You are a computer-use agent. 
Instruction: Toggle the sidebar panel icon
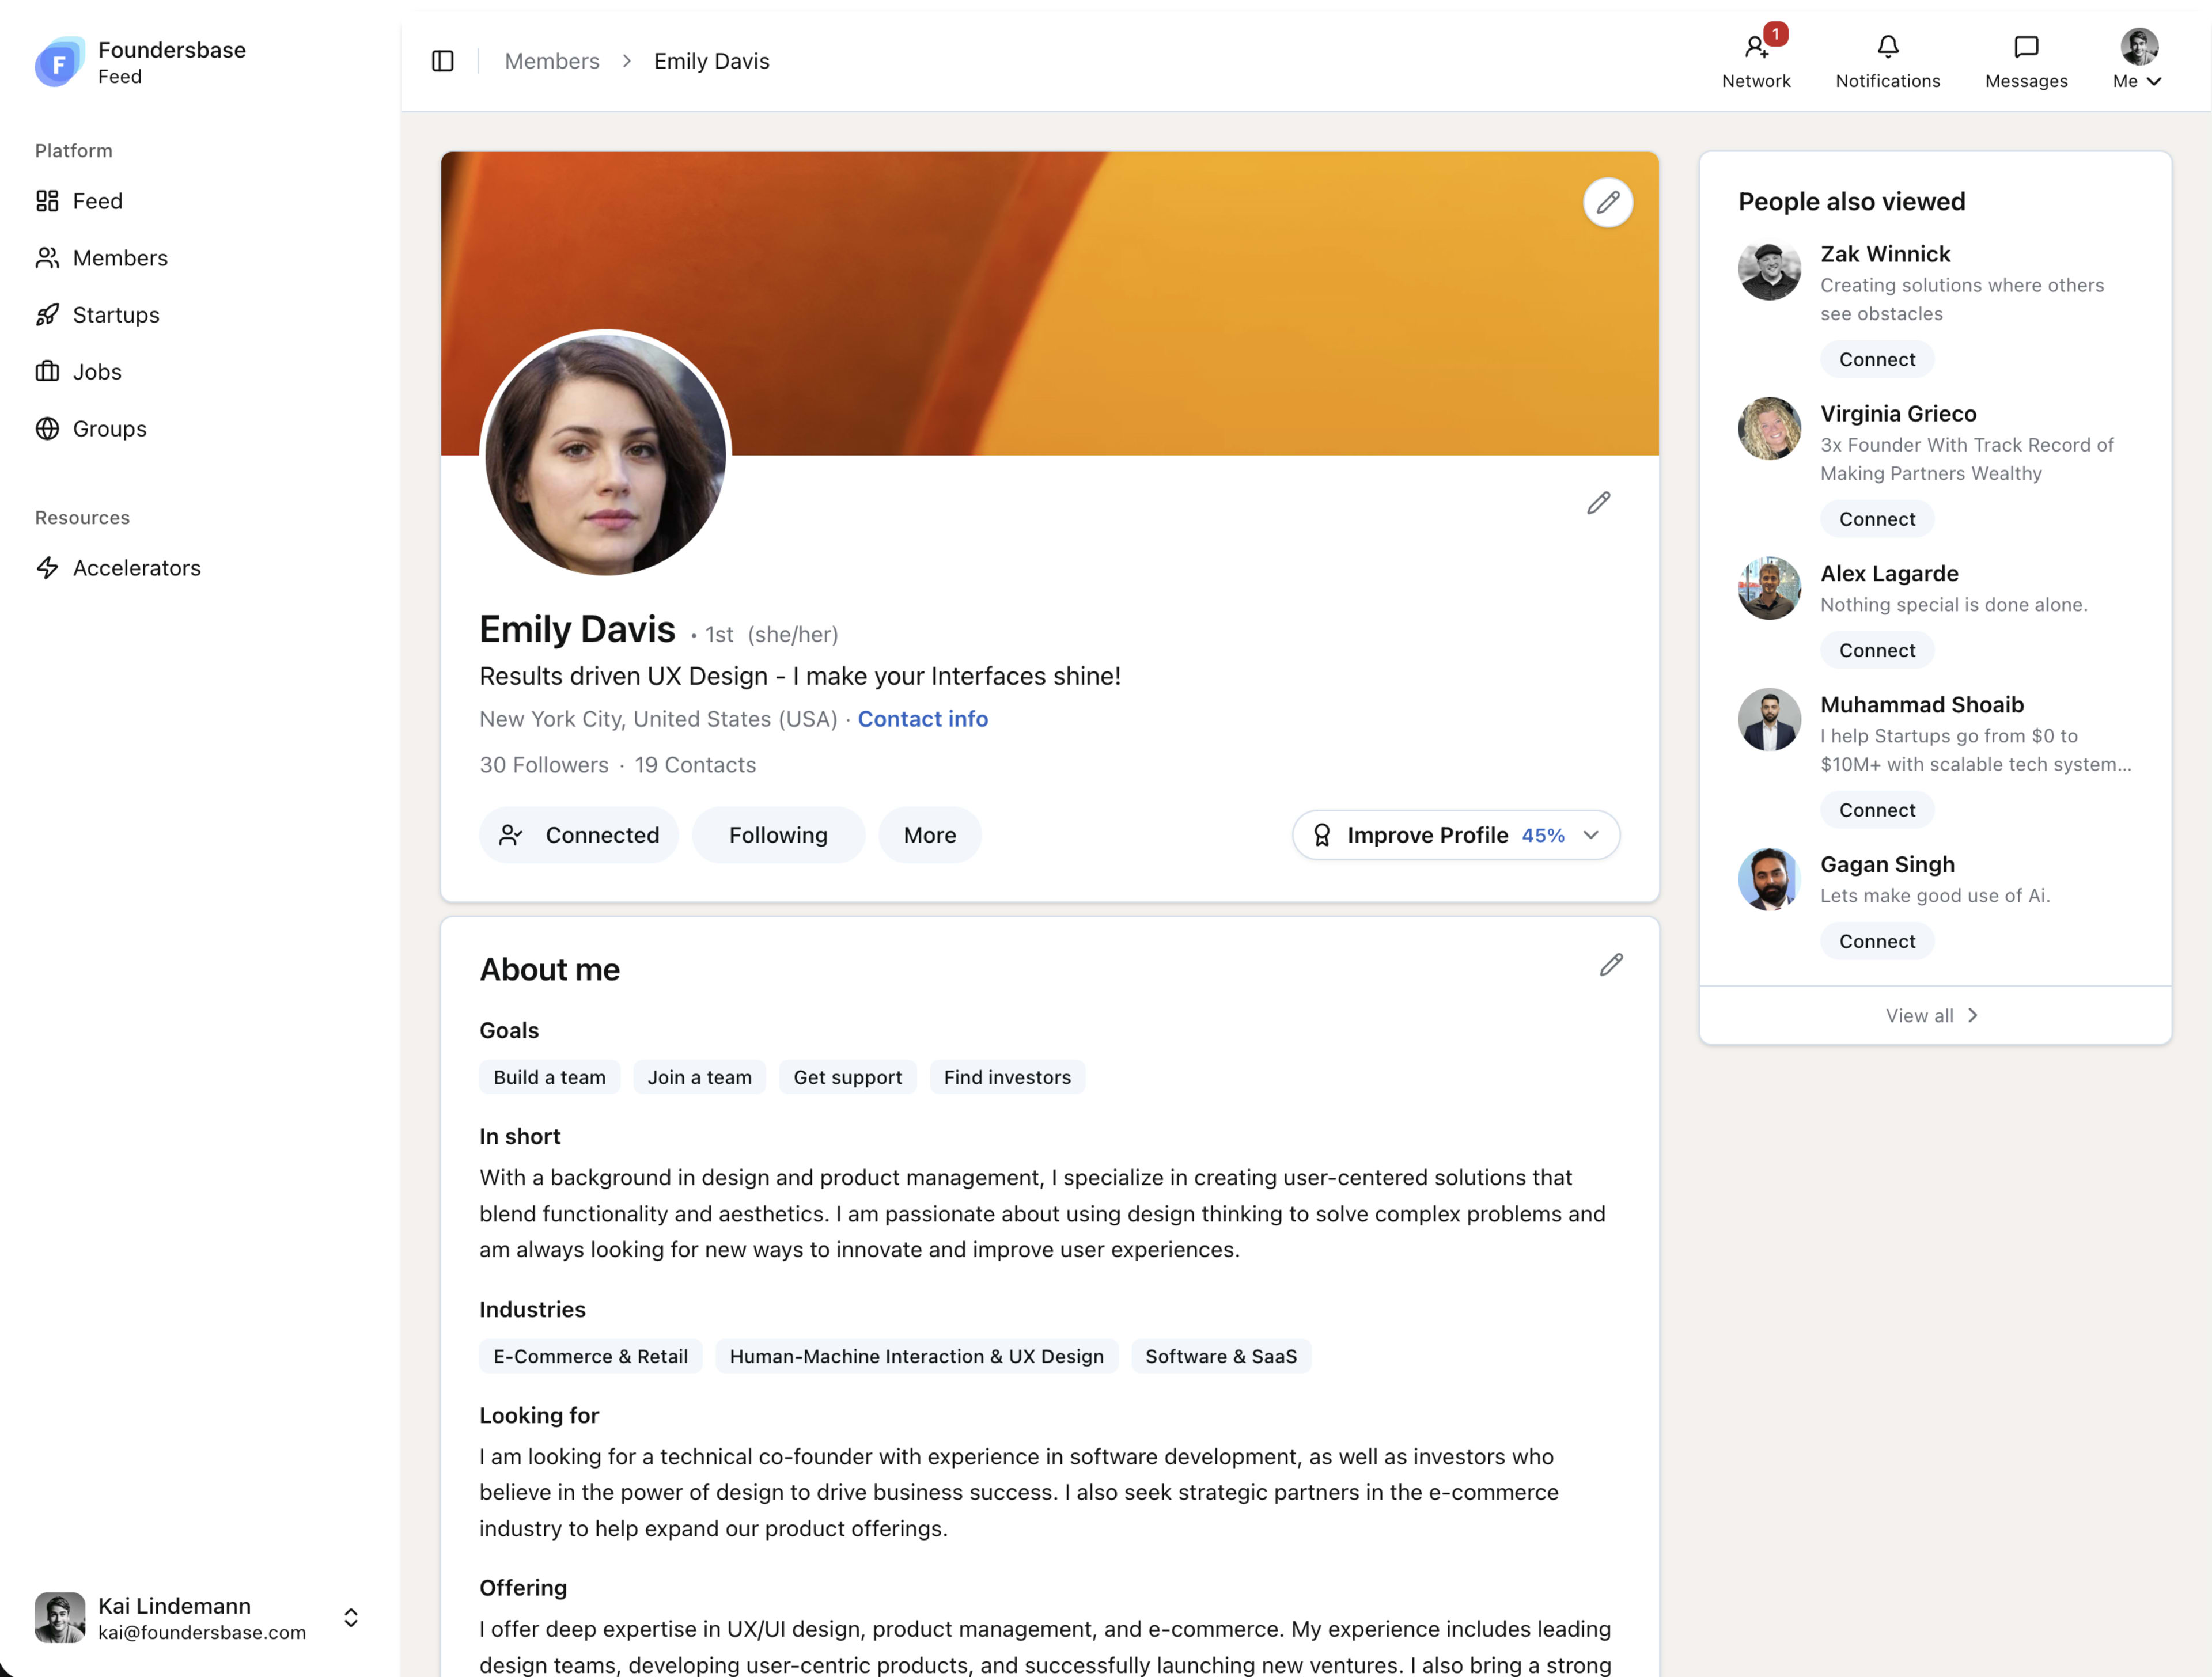point(442,61)
